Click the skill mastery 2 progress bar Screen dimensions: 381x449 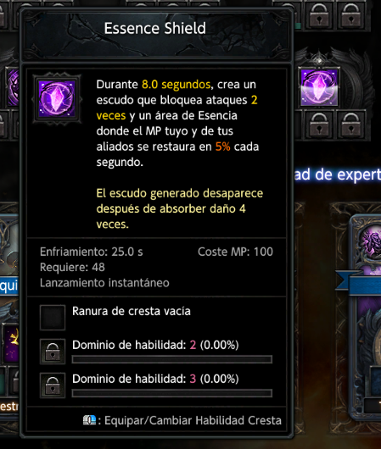click(172, 359)
